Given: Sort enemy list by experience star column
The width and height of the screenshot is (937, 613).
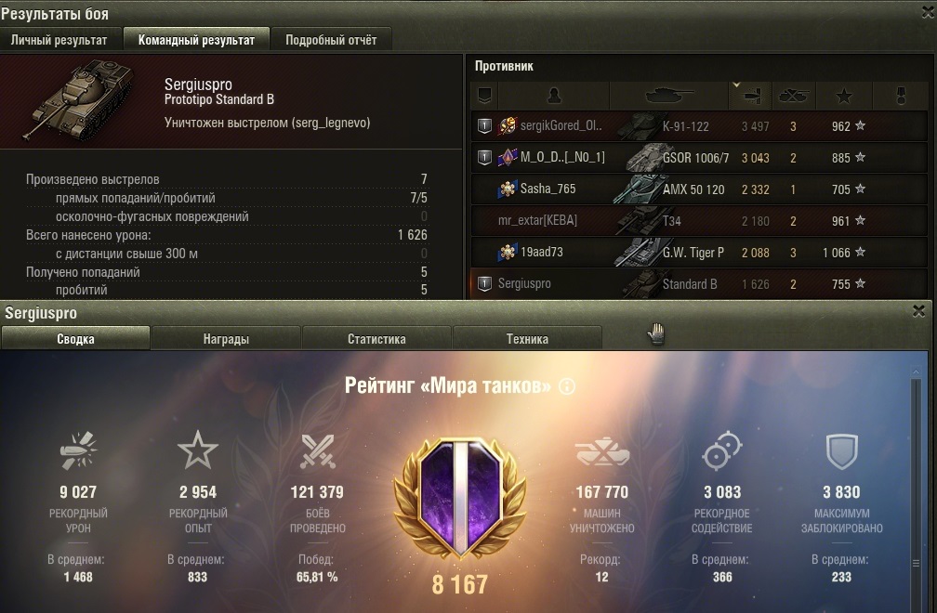Looking at the screenshot, I should tap(844, 96).
